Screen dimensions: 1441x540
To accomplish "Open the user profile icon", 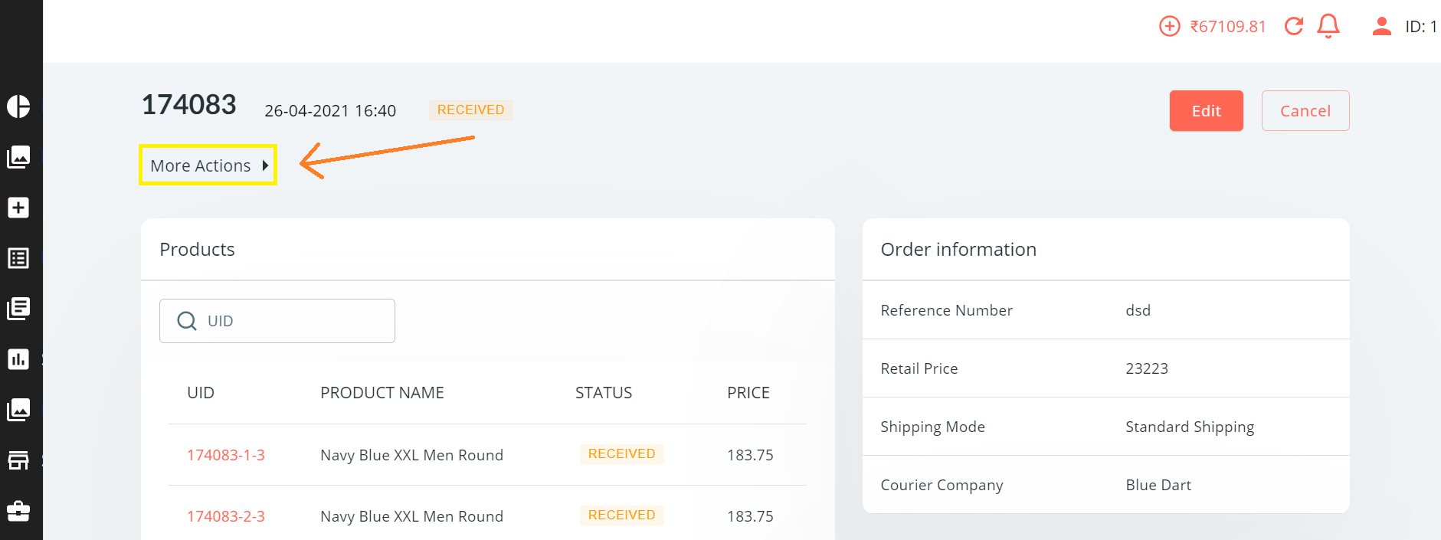I will [1381, 26].
